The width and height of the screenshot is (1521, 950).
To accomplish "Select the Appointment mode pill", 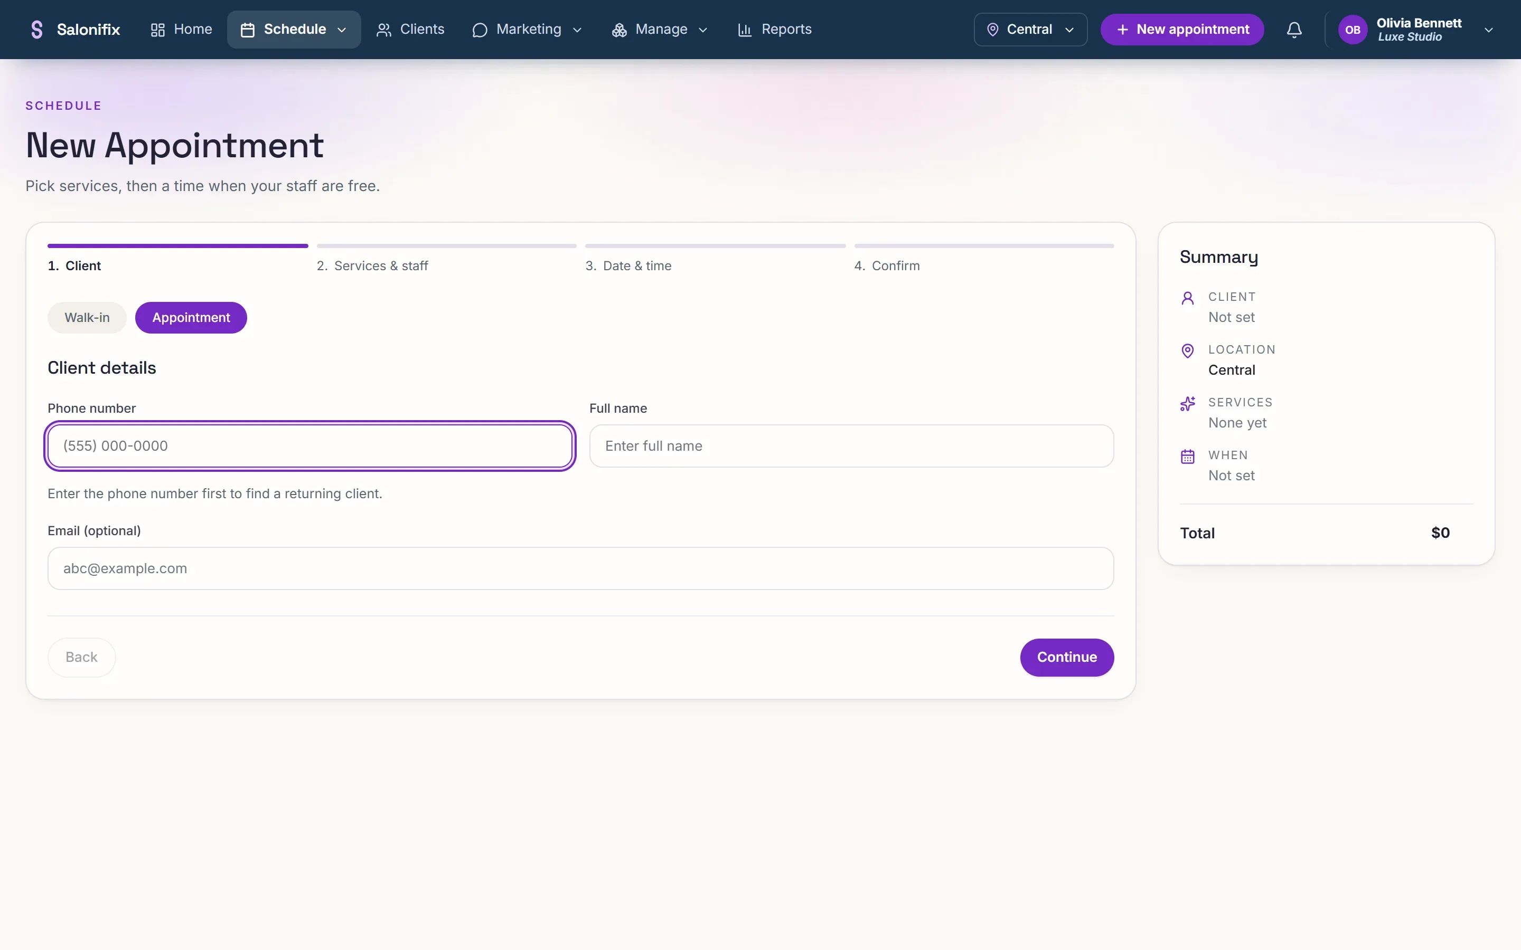I will click(191, 317).
